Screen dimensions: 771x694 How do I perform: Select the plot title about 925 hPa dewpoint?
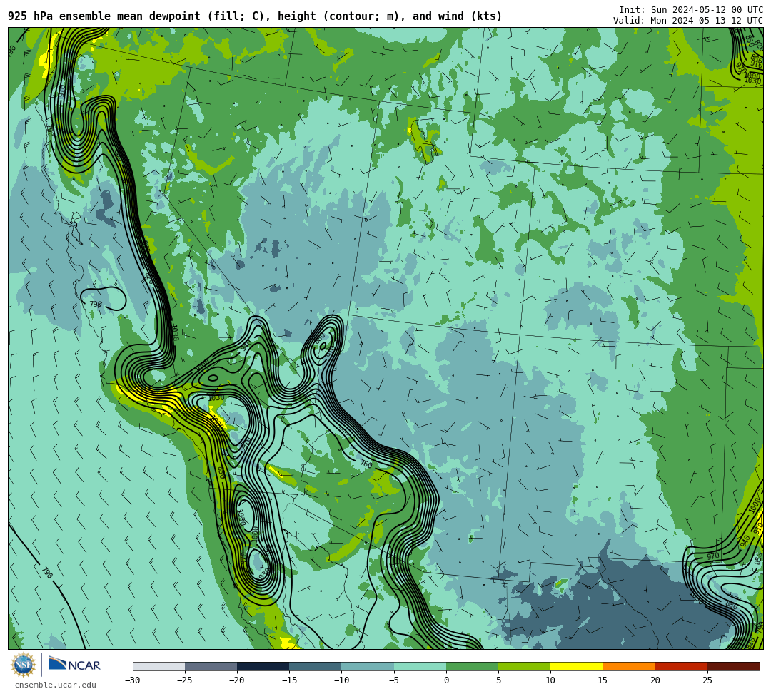coord(255,16)
